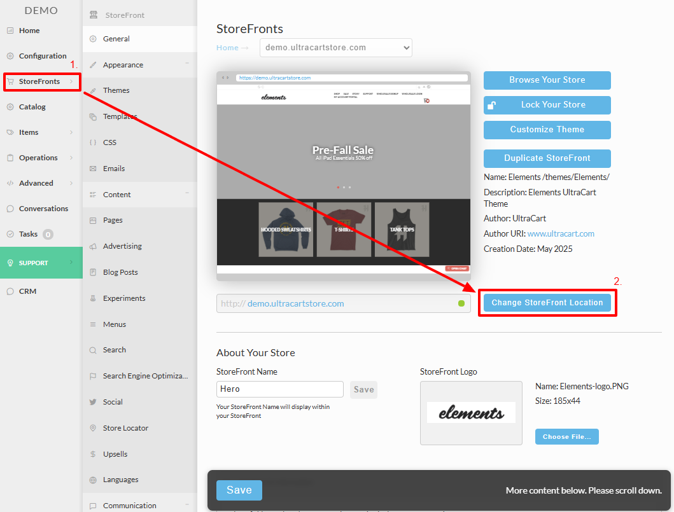The height and width of the screenshot is (512, 674).
Task: Expand the Operations submenu chevron
Action: pyautogui.click(x=71, y=158)
